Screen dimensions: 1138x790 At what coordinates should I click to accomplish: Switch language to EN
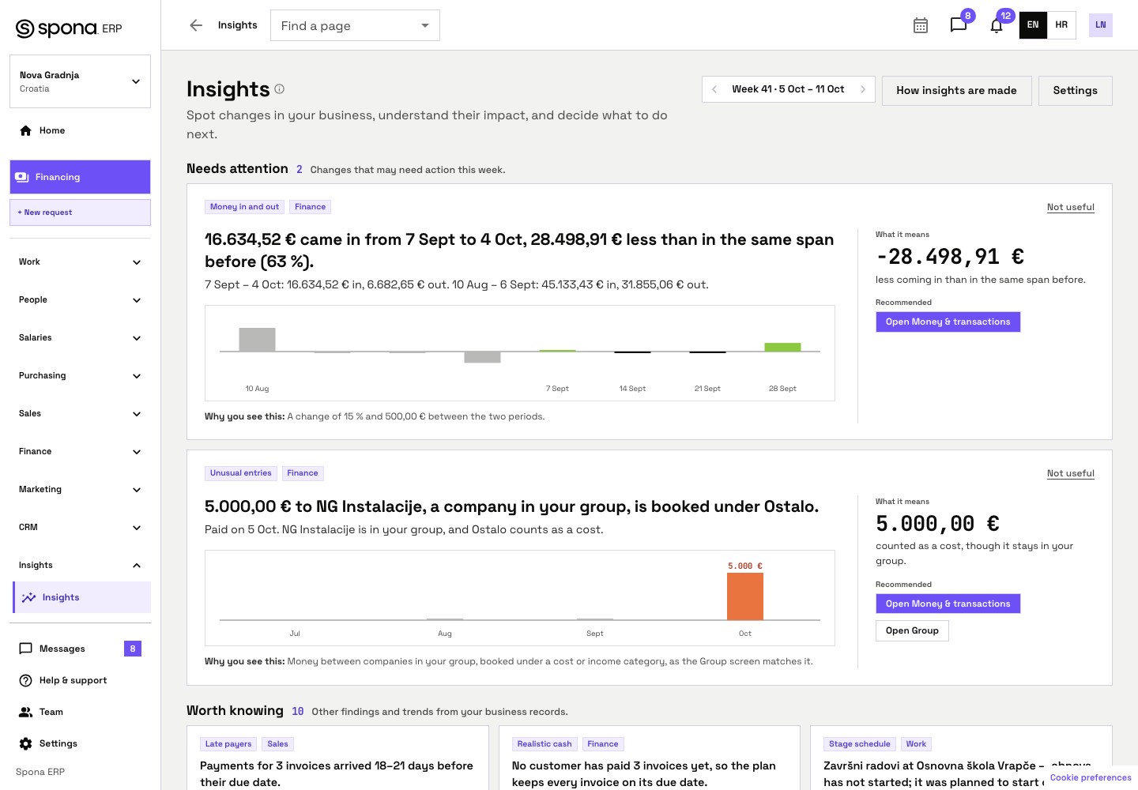click(x=1033, y=25)
